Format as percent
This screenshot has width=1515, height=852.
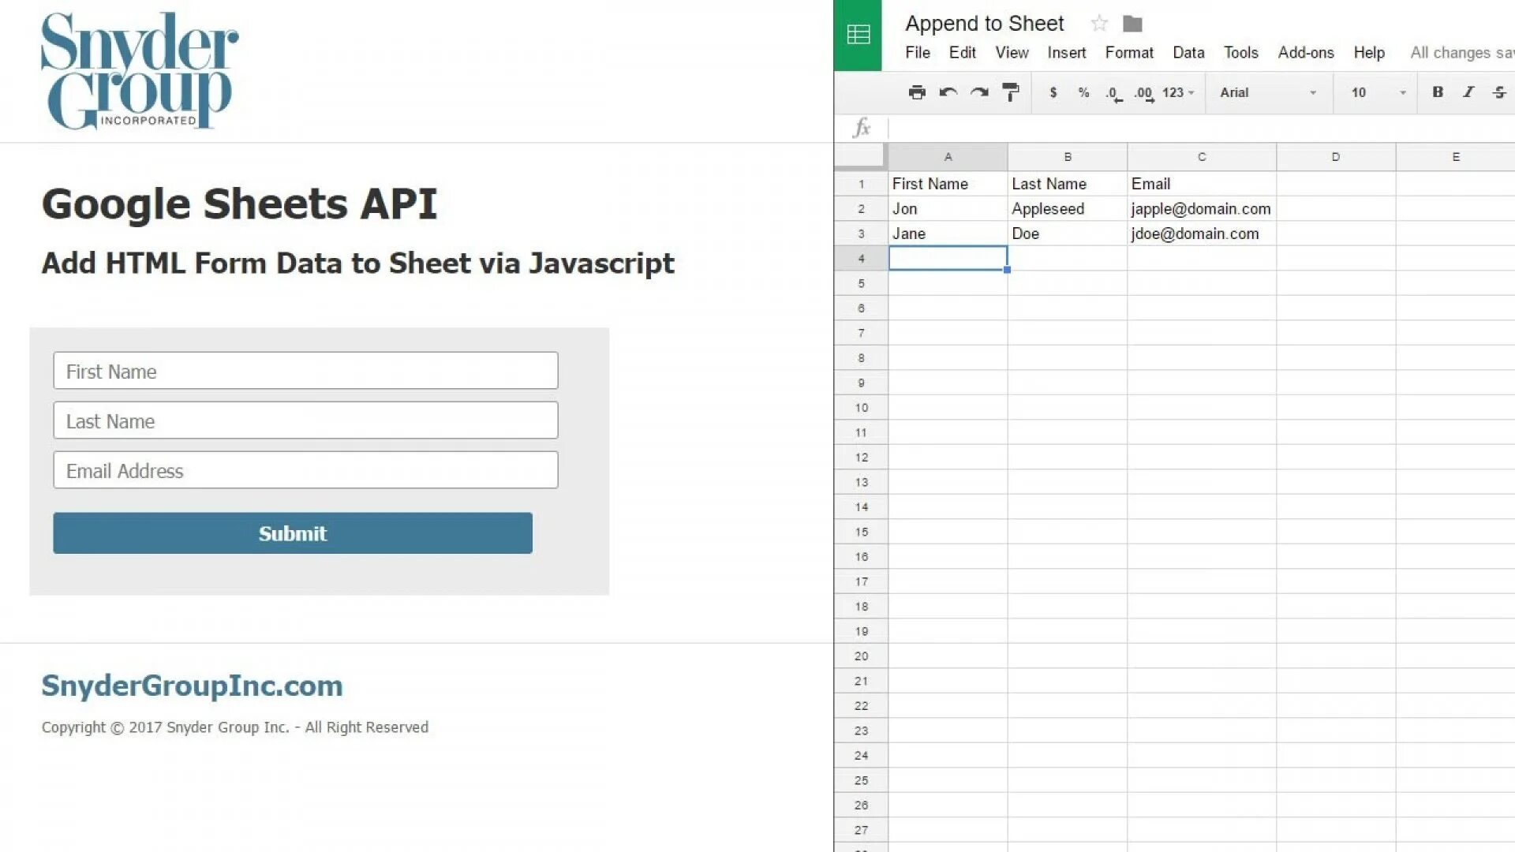[1083, 92]
